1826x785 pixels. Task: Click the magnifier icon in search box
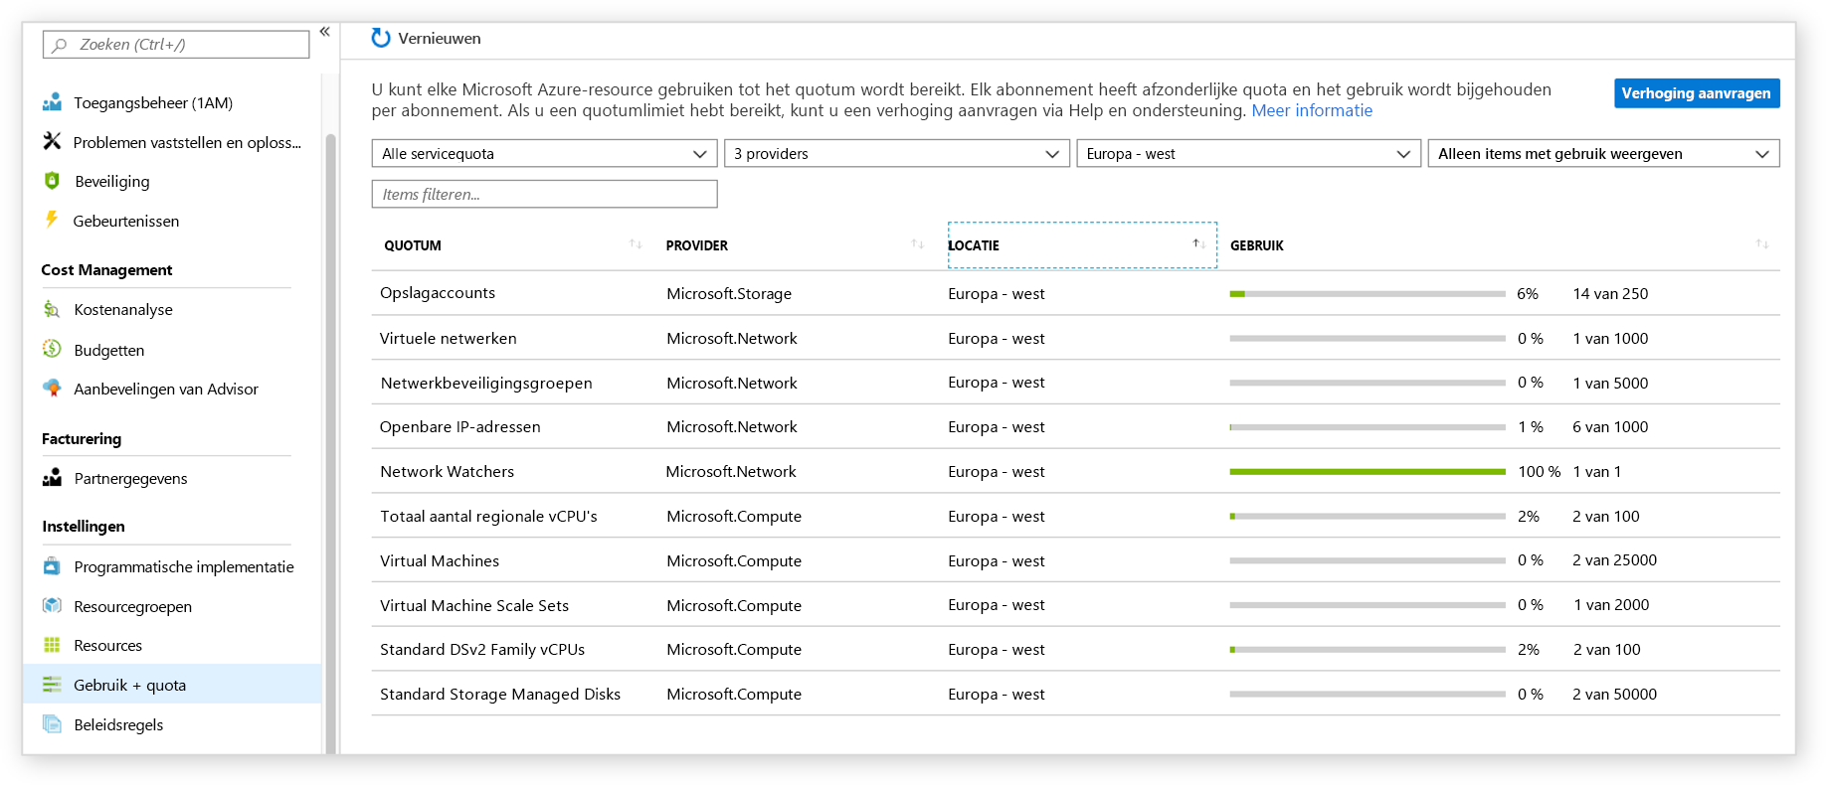61,45
